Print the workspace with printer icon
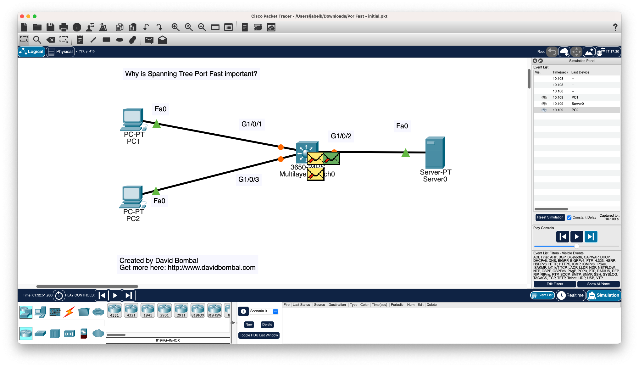The image size is (639, 367). coord(64,27)
